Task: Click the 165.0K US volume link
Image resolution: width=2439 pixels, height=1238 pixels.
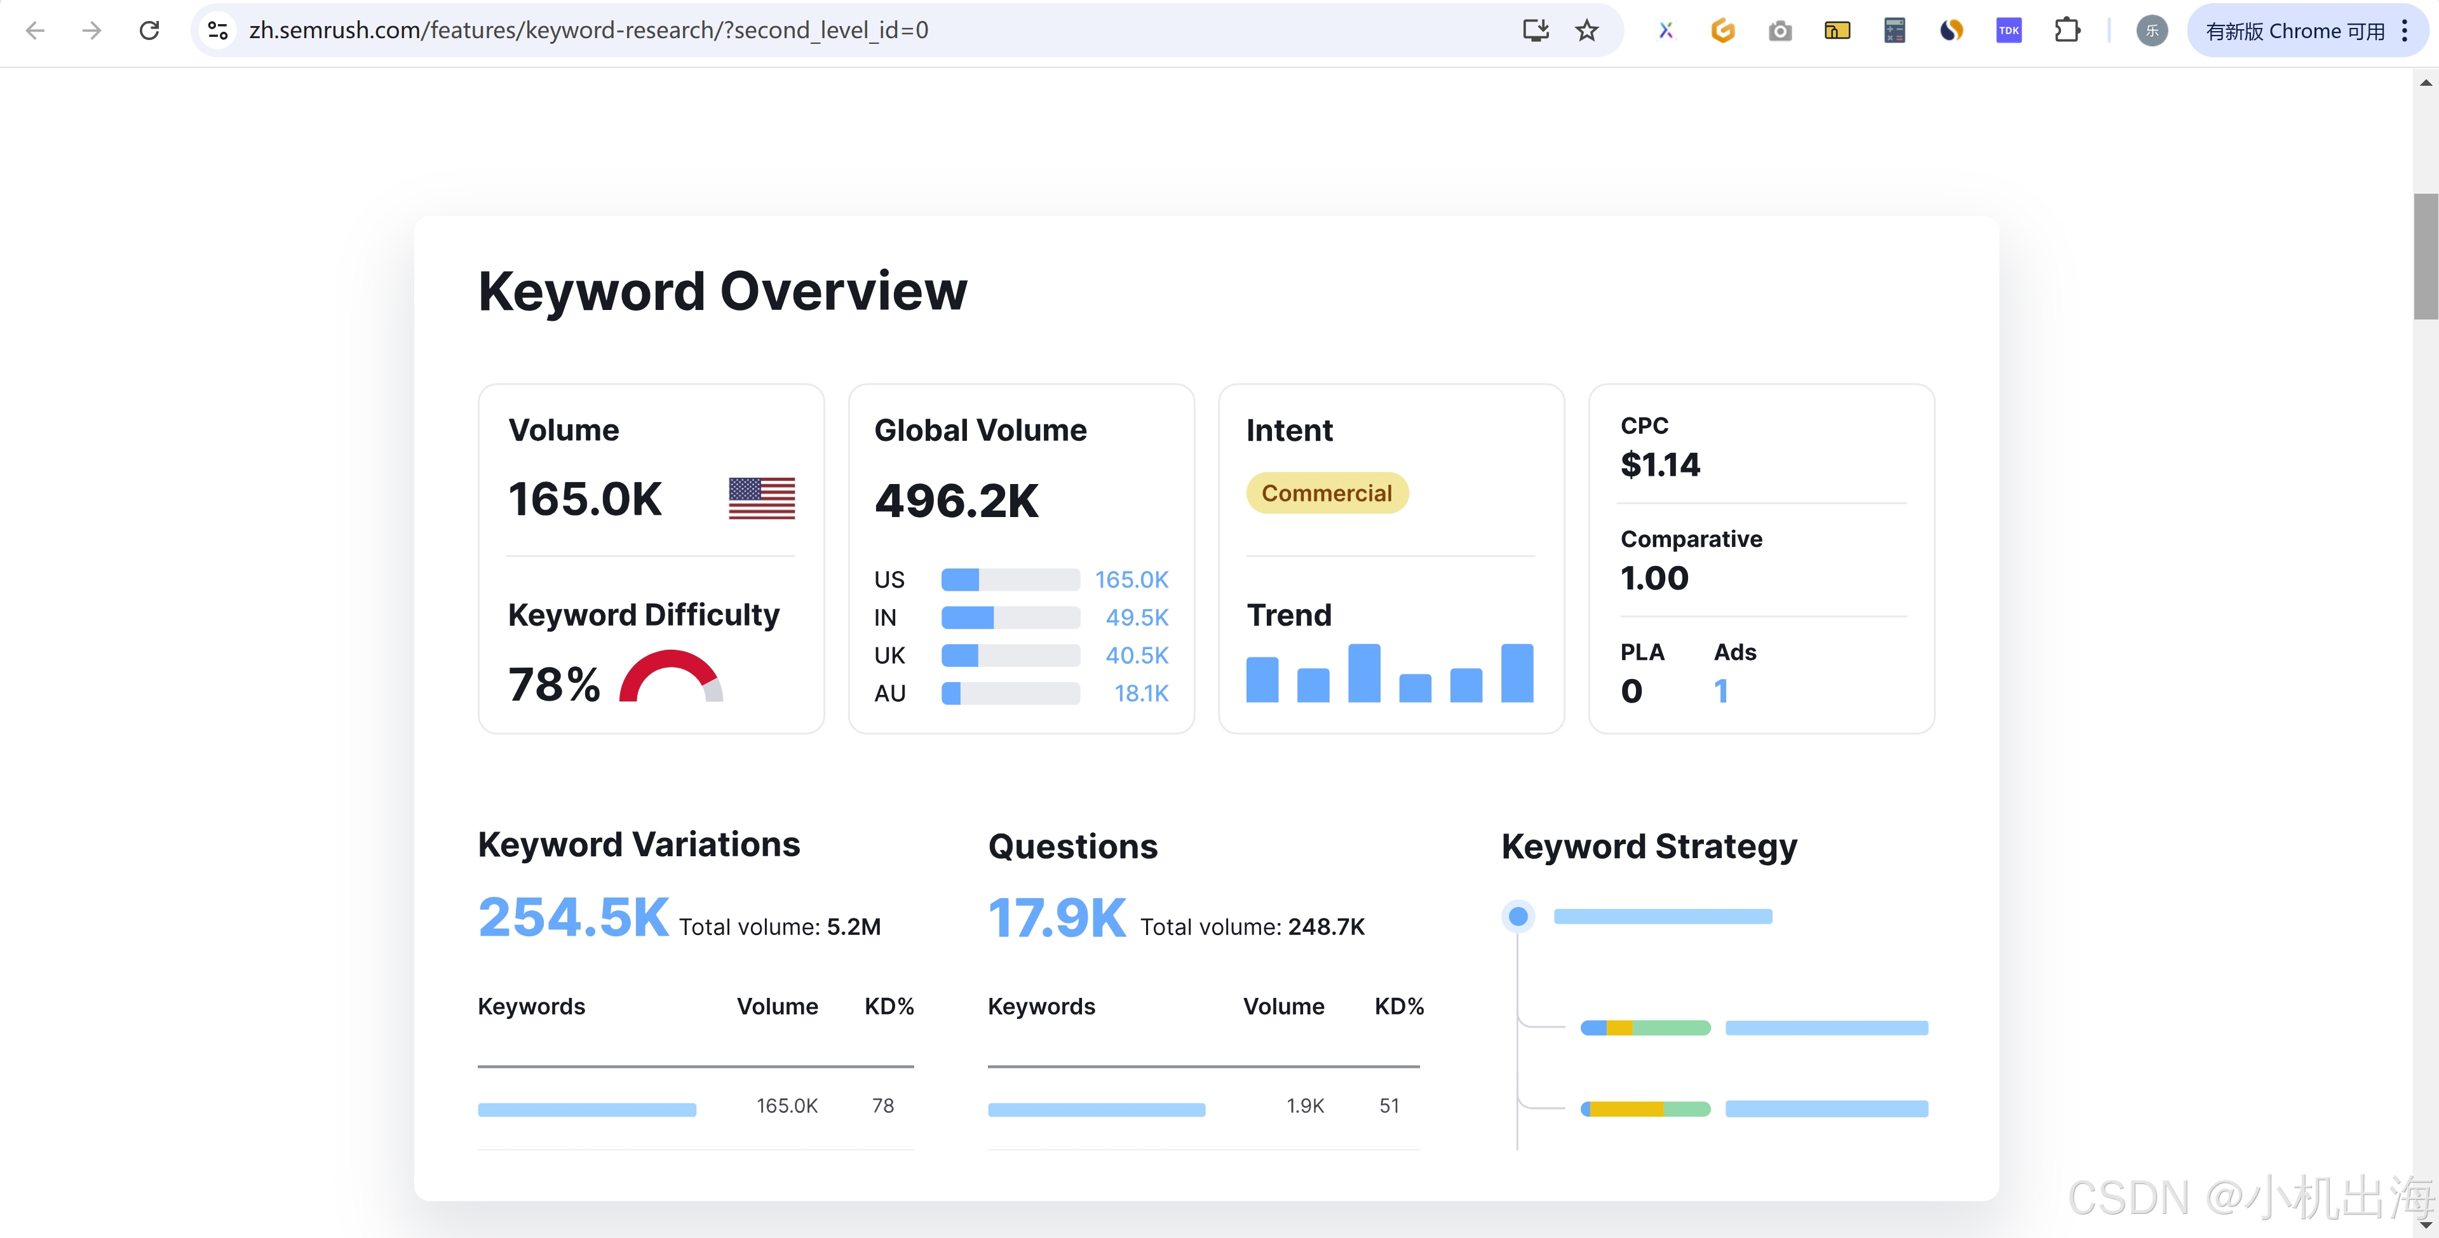Action: [1132, 579]
